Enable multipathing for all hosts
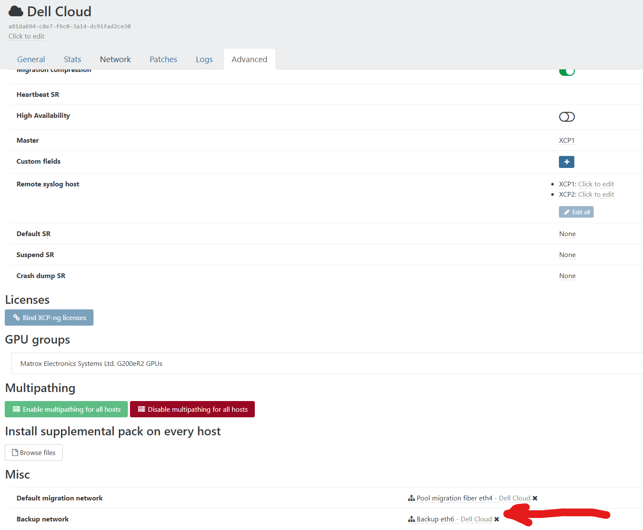Image resolution: width=643 pixels, height=530 pixels. (66, 409)
